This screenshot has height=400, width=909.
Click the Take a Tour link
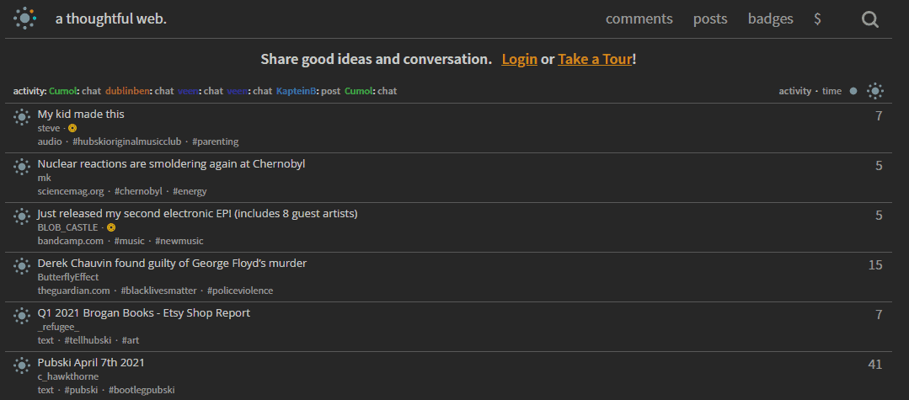click(595, 59)
